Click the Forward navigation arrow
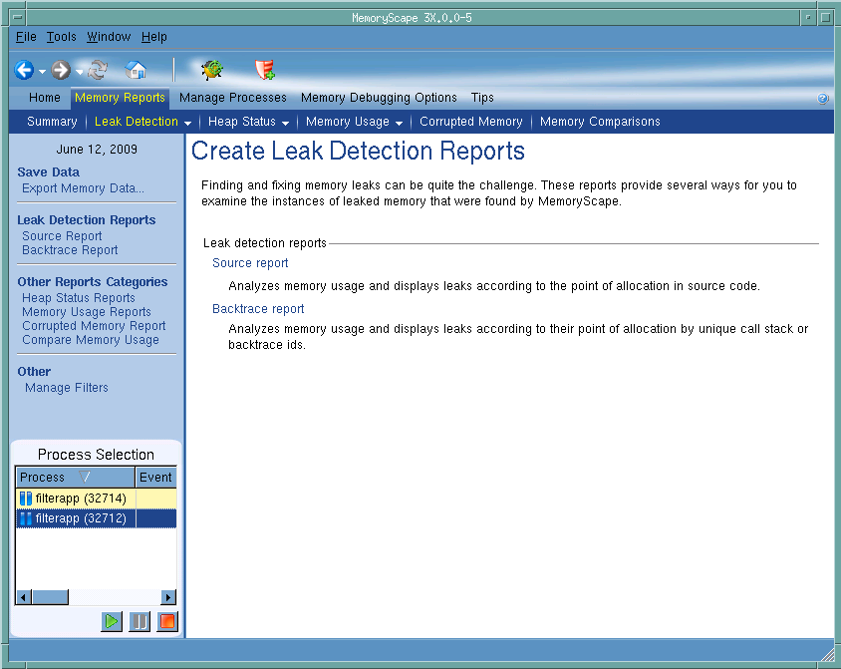Image resolution: width=841 pixels, height=669 pixels. 61,70
